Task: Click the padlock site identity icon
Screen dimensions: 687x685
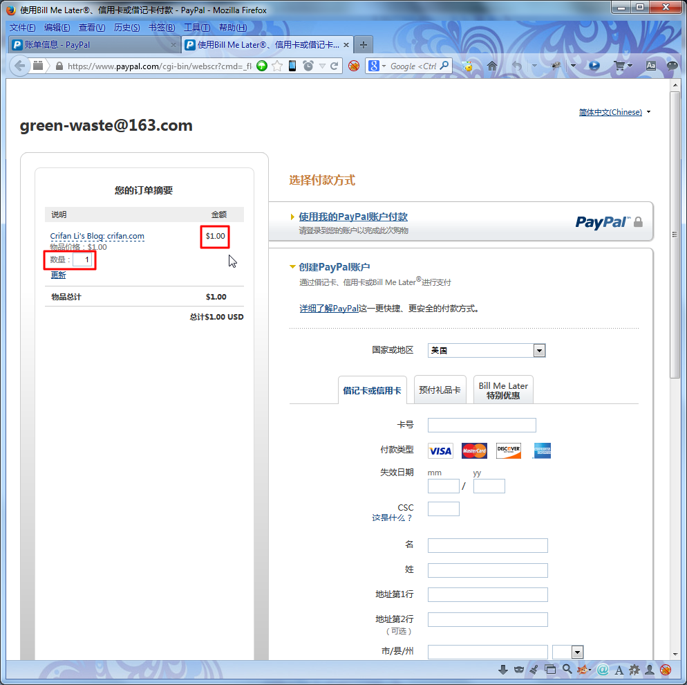Action: tap(59, 66)
